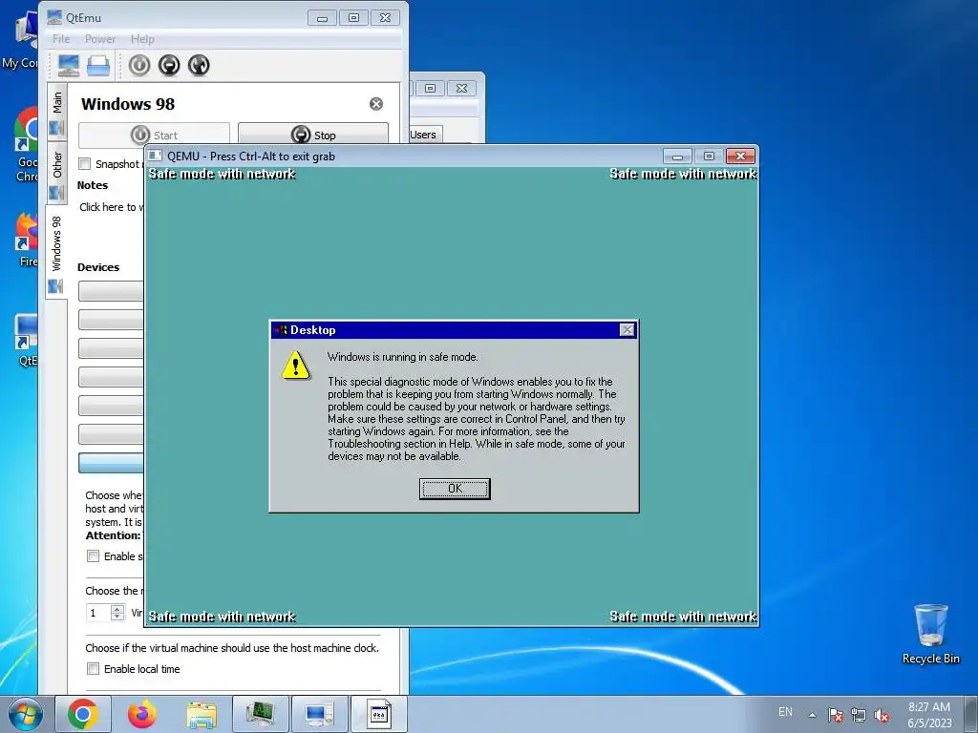Close the Windows 98 machine tab with the round X
Image resolution: width=978 pixels, height=733 pixels.
[x=376, y=104]
